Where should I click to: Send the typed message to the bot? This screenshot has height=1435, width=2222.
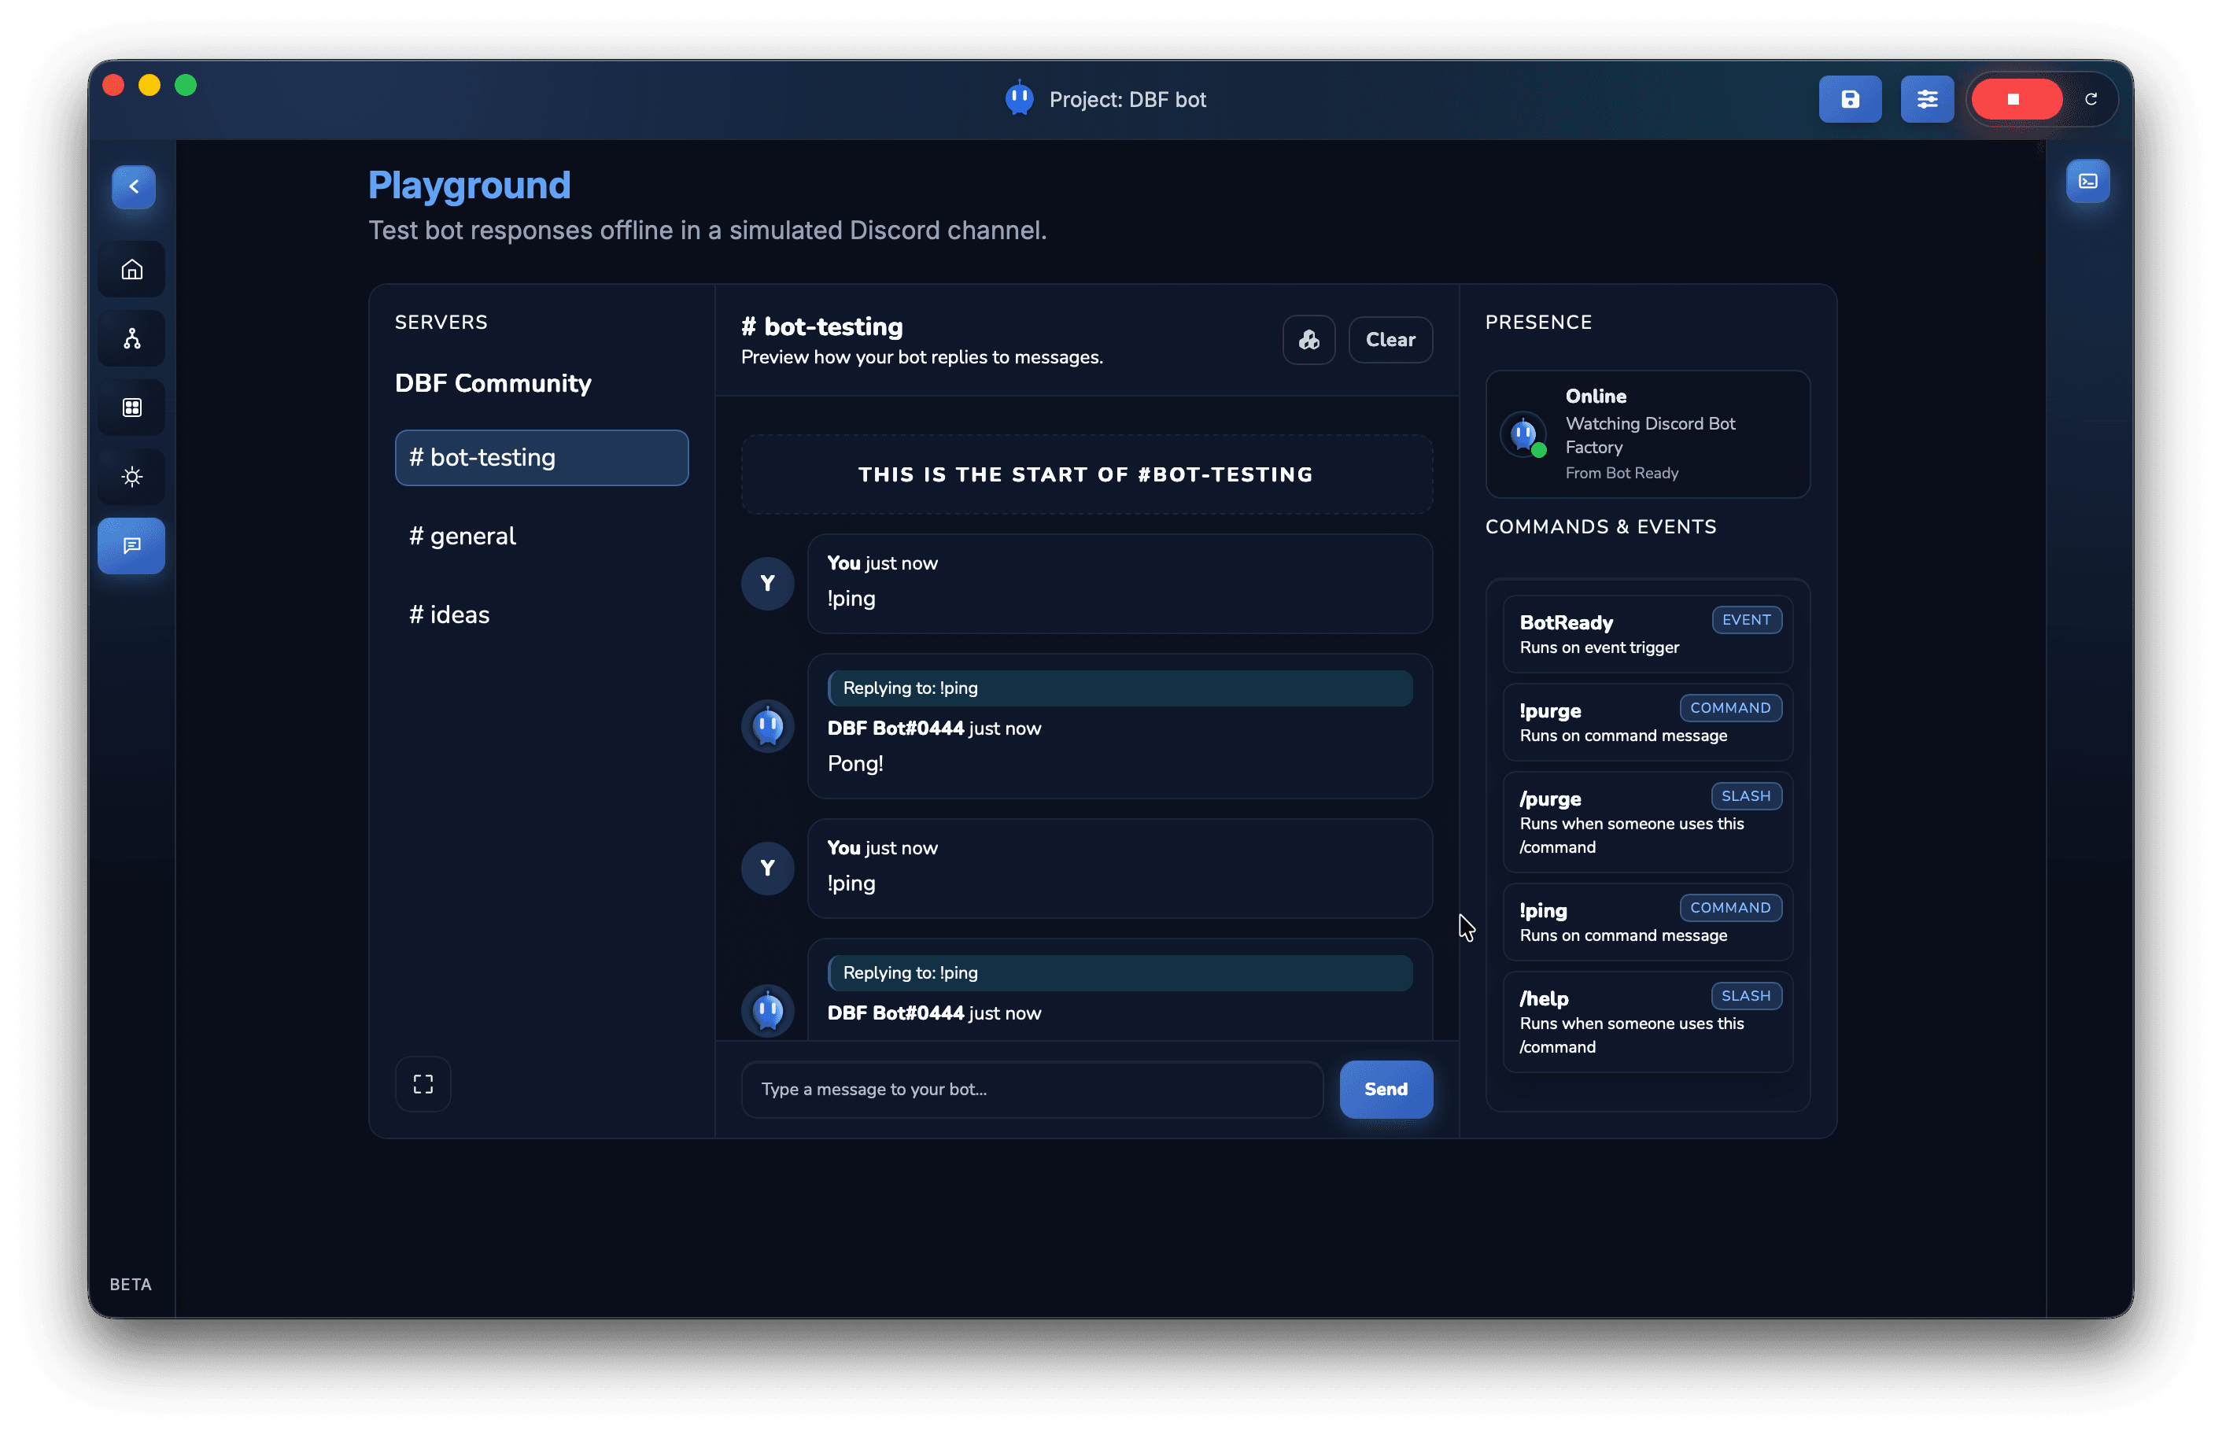(x=1386, y=1088)
